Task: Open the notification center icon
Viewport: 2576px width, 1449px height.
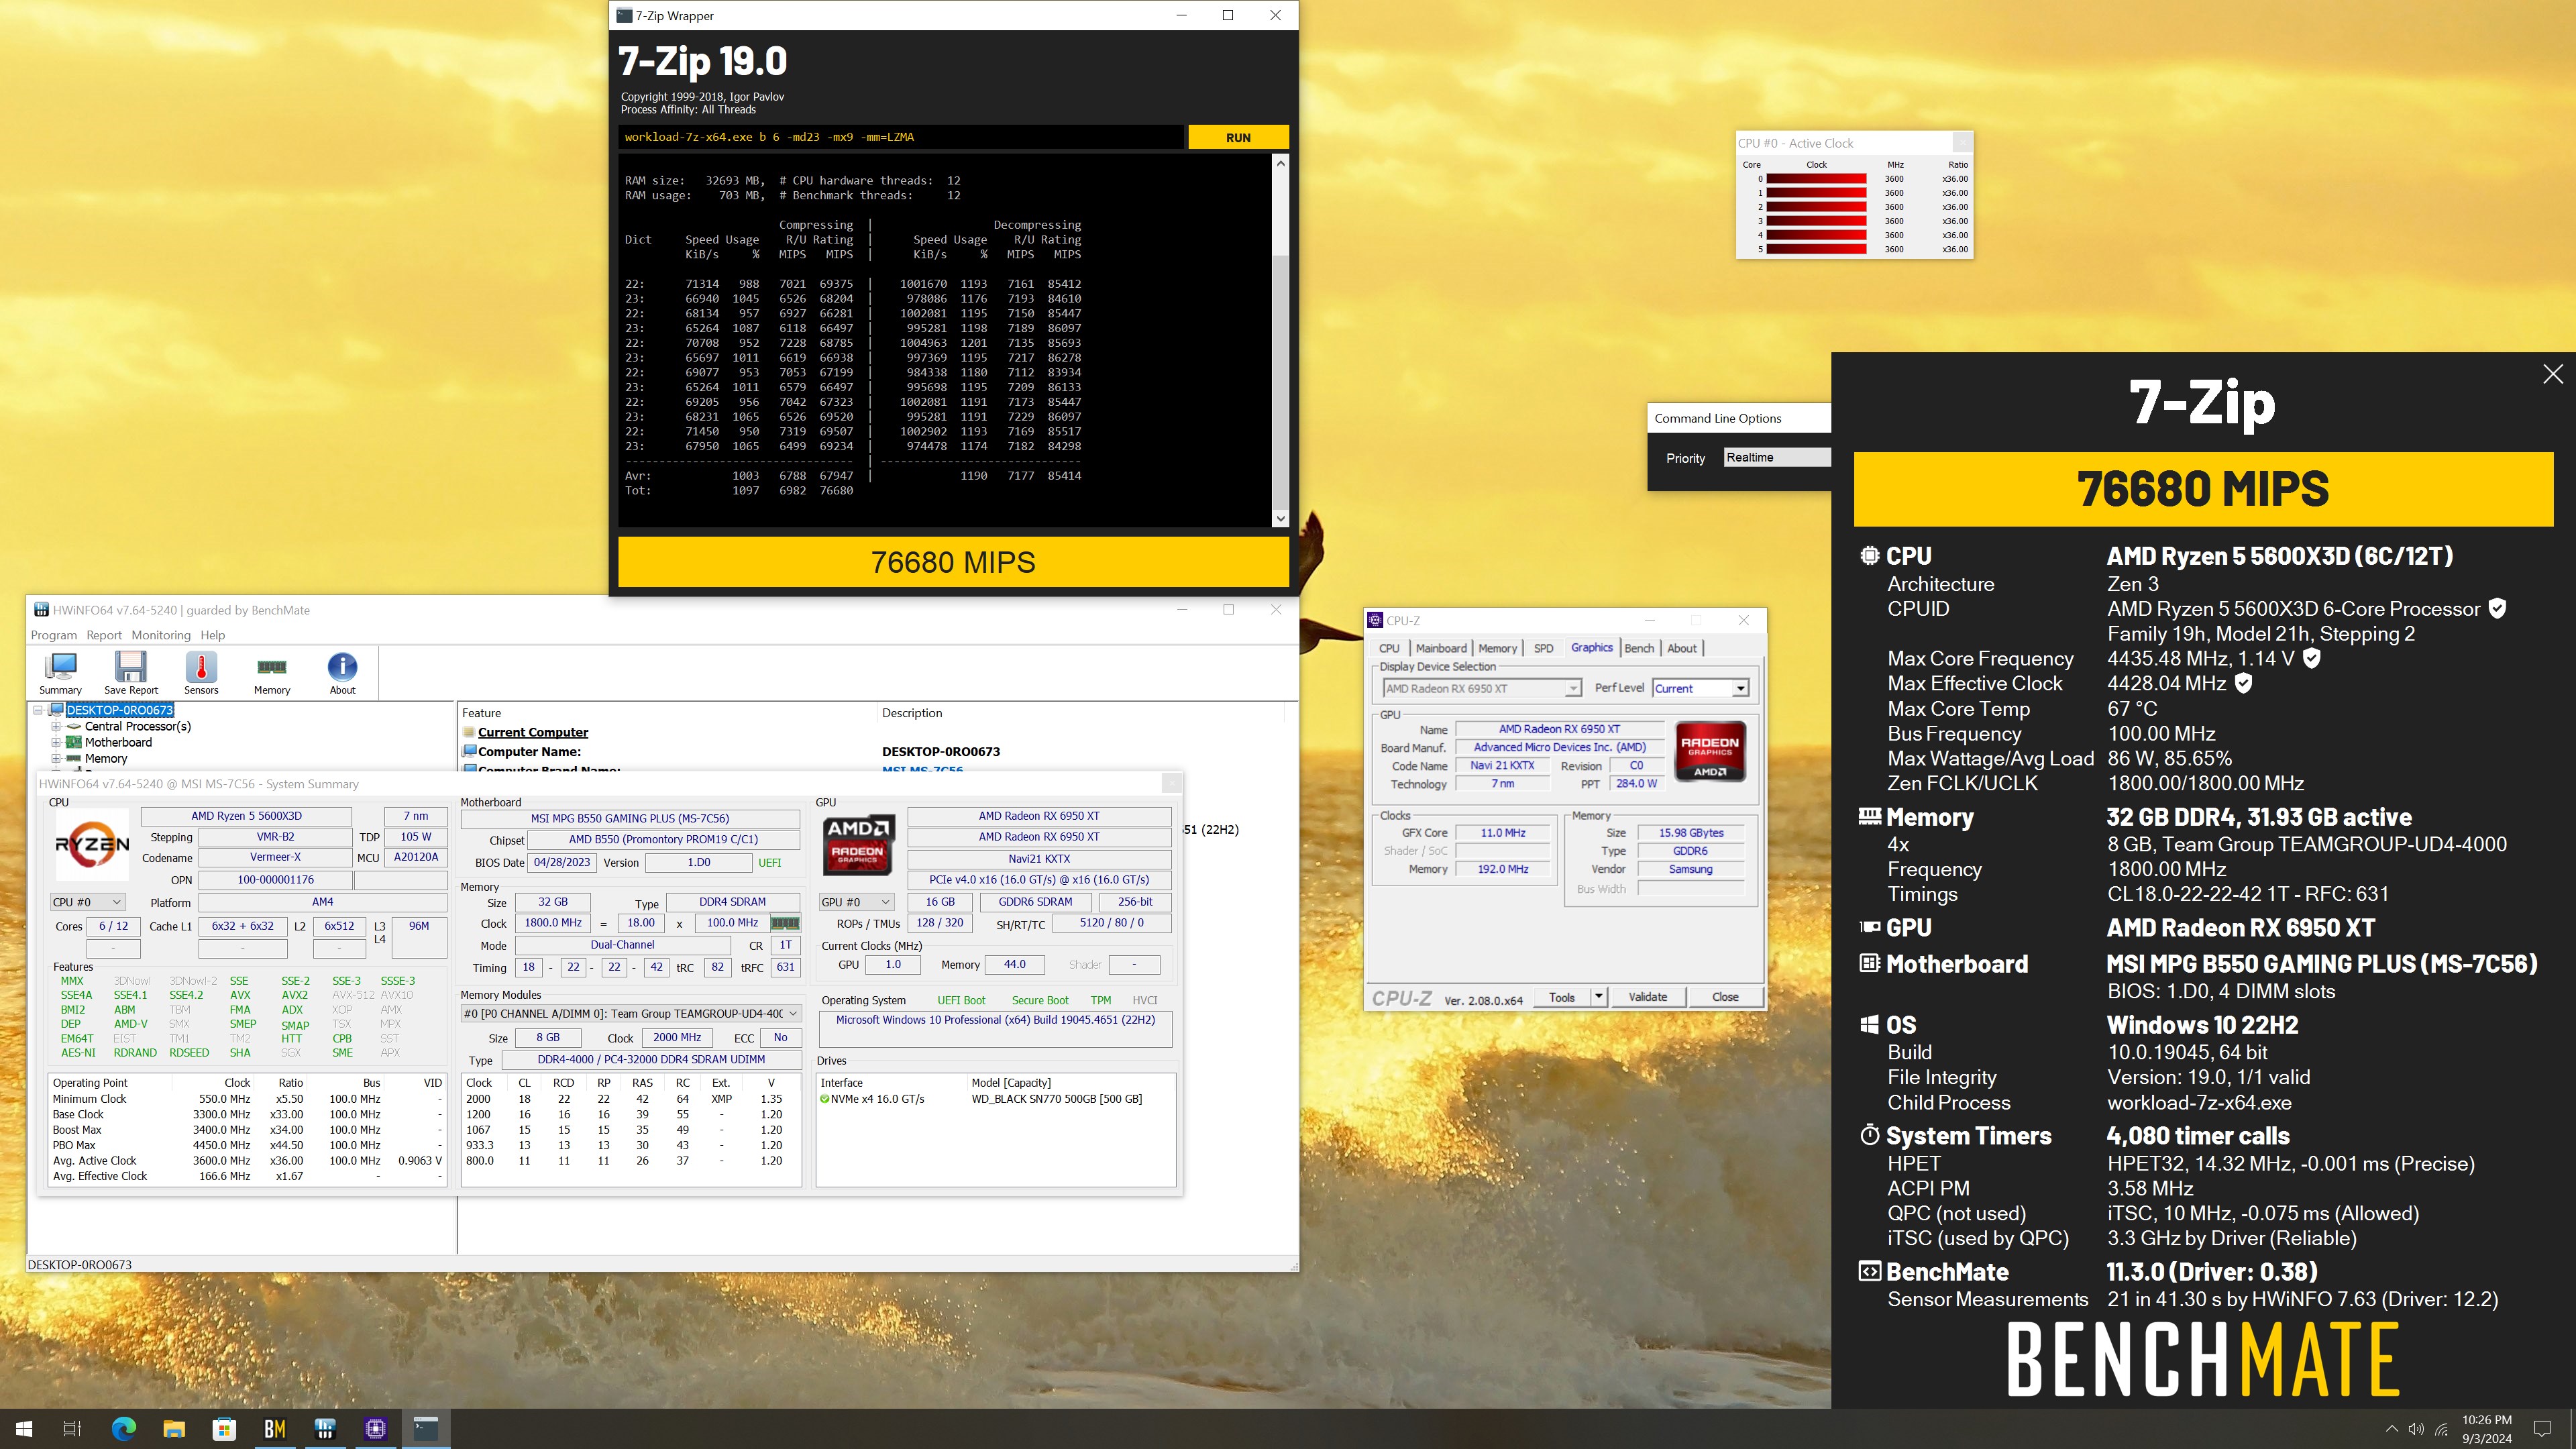Action: pos(2542,1428)
